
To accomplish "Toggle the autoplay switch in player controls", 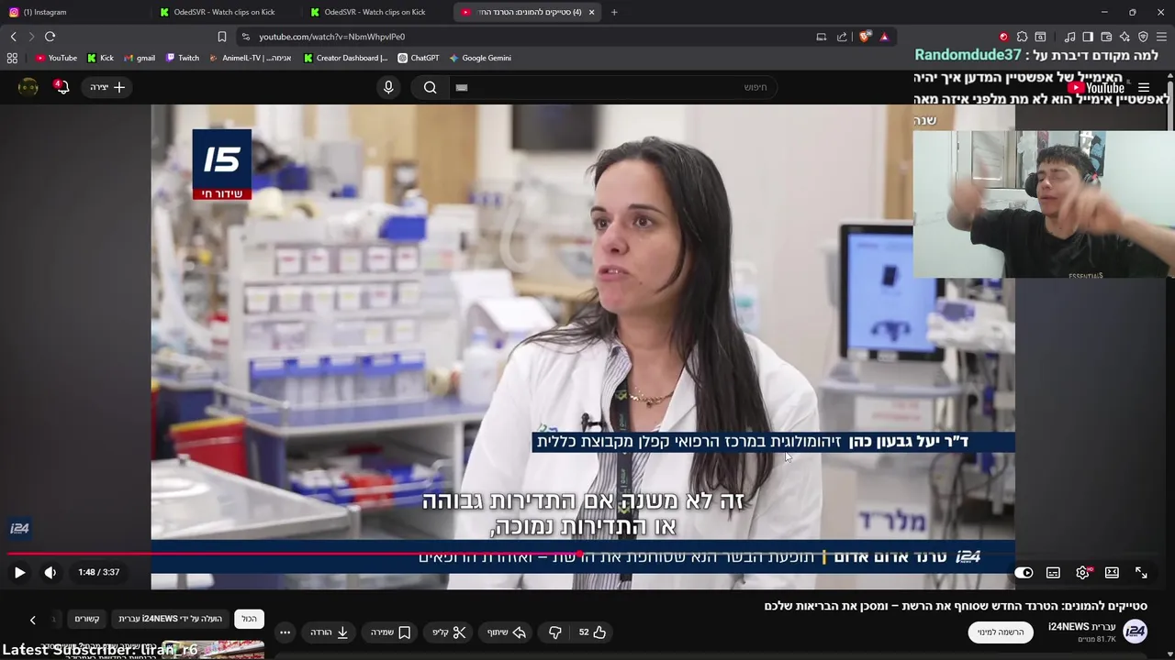I will coord(1024,572).
